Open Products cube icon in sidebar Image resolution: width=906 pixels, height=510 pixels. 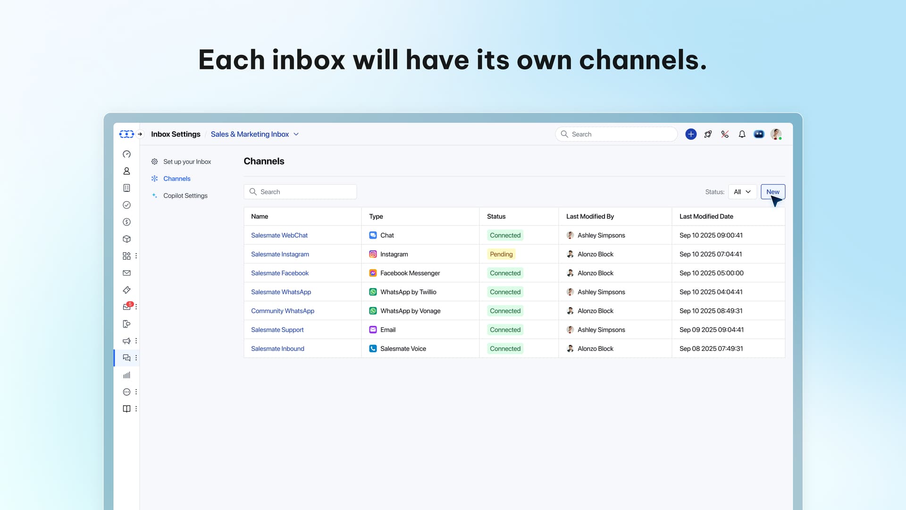(126, 239)
